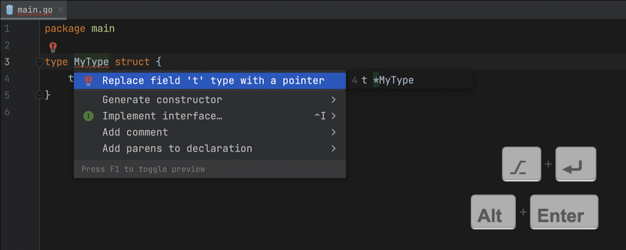Screen dimensions: 626x250
Task: Click the 't *MyType' preview text
Action: tap(387, 80)
